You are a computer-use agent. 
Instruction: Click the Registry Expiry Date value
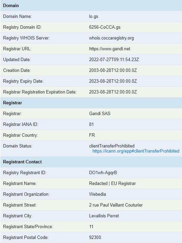pyautogui.click(x=113, y=81)
